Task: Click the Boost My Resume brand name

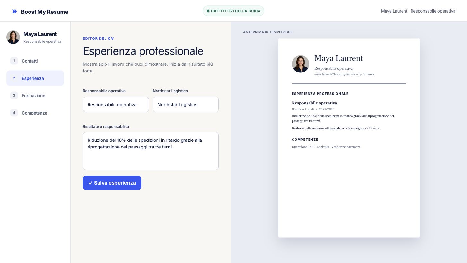Action: point(45,12)
